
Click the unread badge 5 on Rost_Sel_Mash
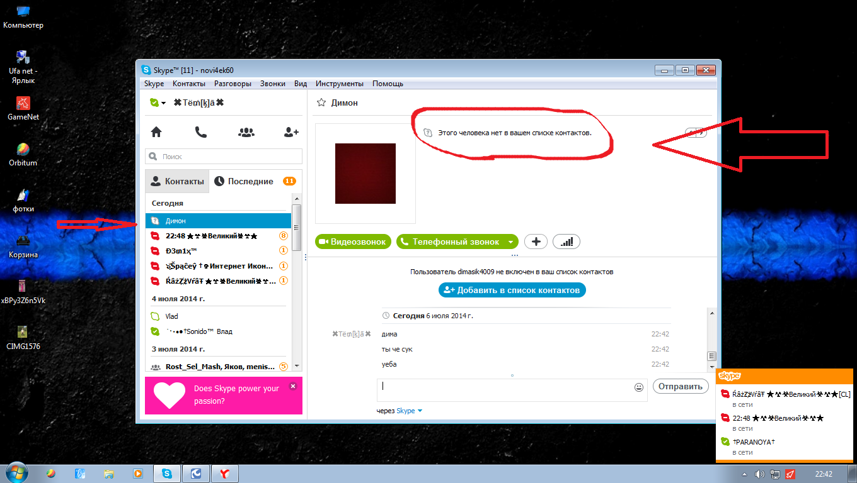coord(283,367)
